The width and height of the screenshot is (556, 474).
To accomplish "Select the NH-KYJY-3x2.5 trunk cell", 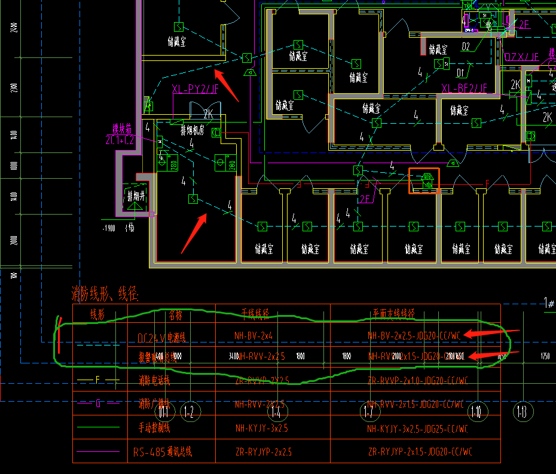I will click(x=262, y=428).
